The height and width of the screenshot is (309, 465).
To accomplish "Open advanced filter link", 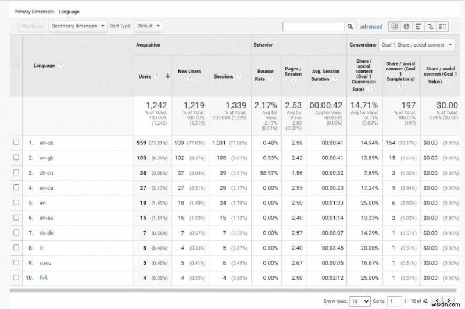I will (x=371, y=27).
